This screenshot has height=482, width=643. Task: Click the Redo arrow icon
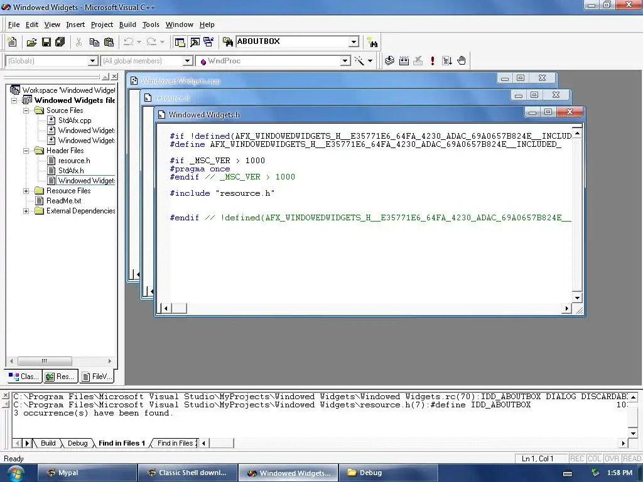152,42
